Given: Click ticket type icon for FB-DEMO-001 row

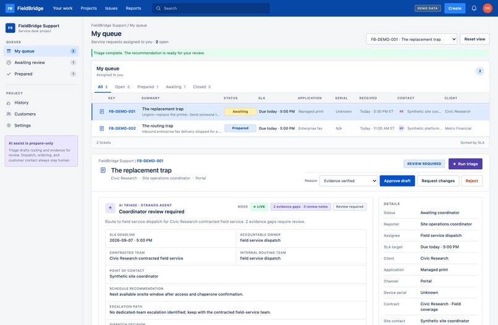Looking at the screenshot, I should [x=101, y=111].
